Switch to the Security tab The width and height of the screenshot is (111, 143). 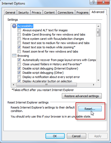tap(24, 12)
